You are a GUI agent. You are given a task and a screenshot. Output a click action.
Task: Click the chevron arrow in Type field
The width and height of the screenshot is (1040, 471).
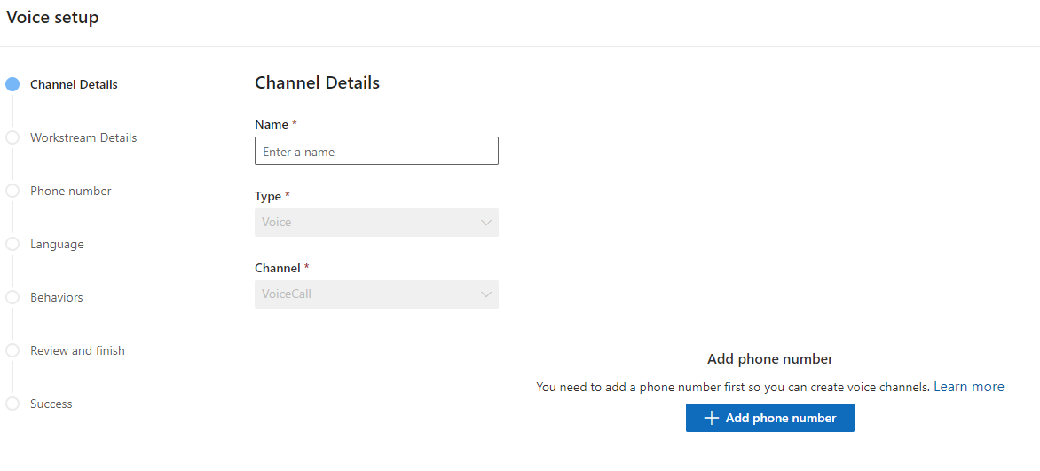(x=486, y=223)
